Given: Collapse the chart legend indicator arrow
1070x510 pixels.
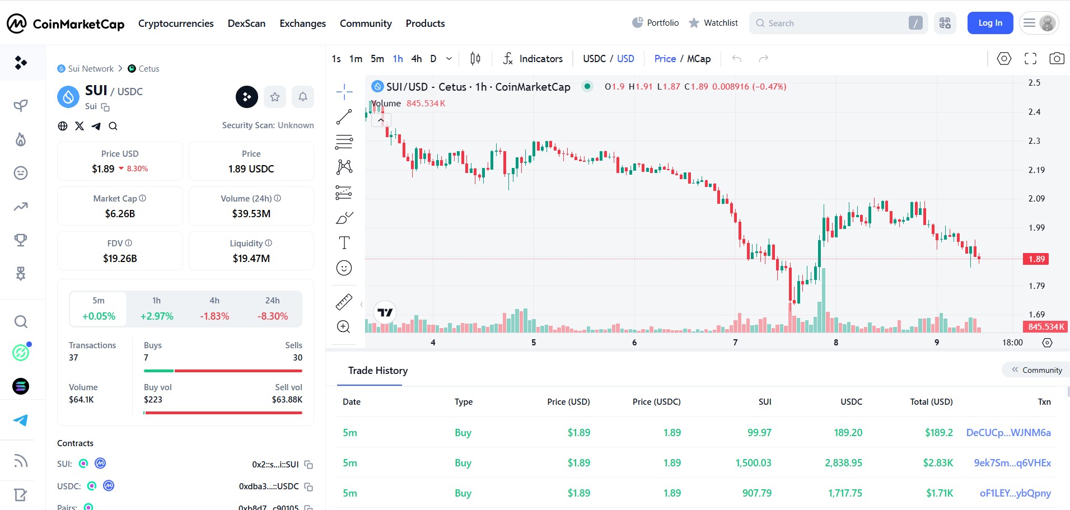Looking at the screenshot, I should point(381,120).
